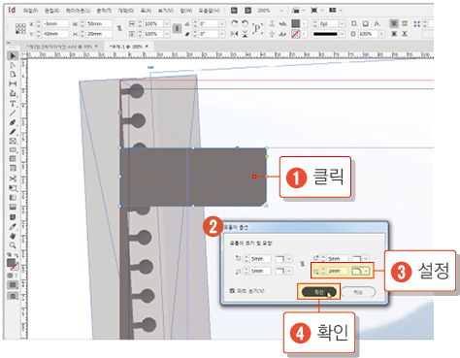Screen dimensions: 460x358
Task: Click the bottom-right corner size field in dialog
Action: coord(338,271)
